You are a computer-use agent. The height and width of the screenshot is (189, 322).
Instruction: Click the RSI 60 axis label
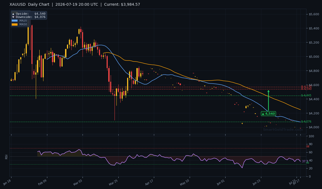pyautogui.click(x=311, y=153)
